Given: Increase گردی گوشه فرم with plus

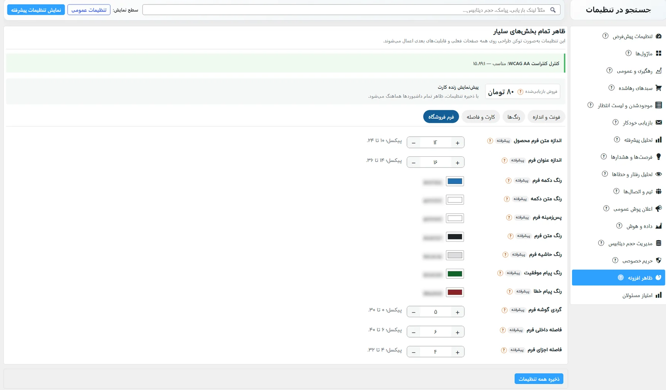Looking at the screenshot, I should [x=458, y=312].
